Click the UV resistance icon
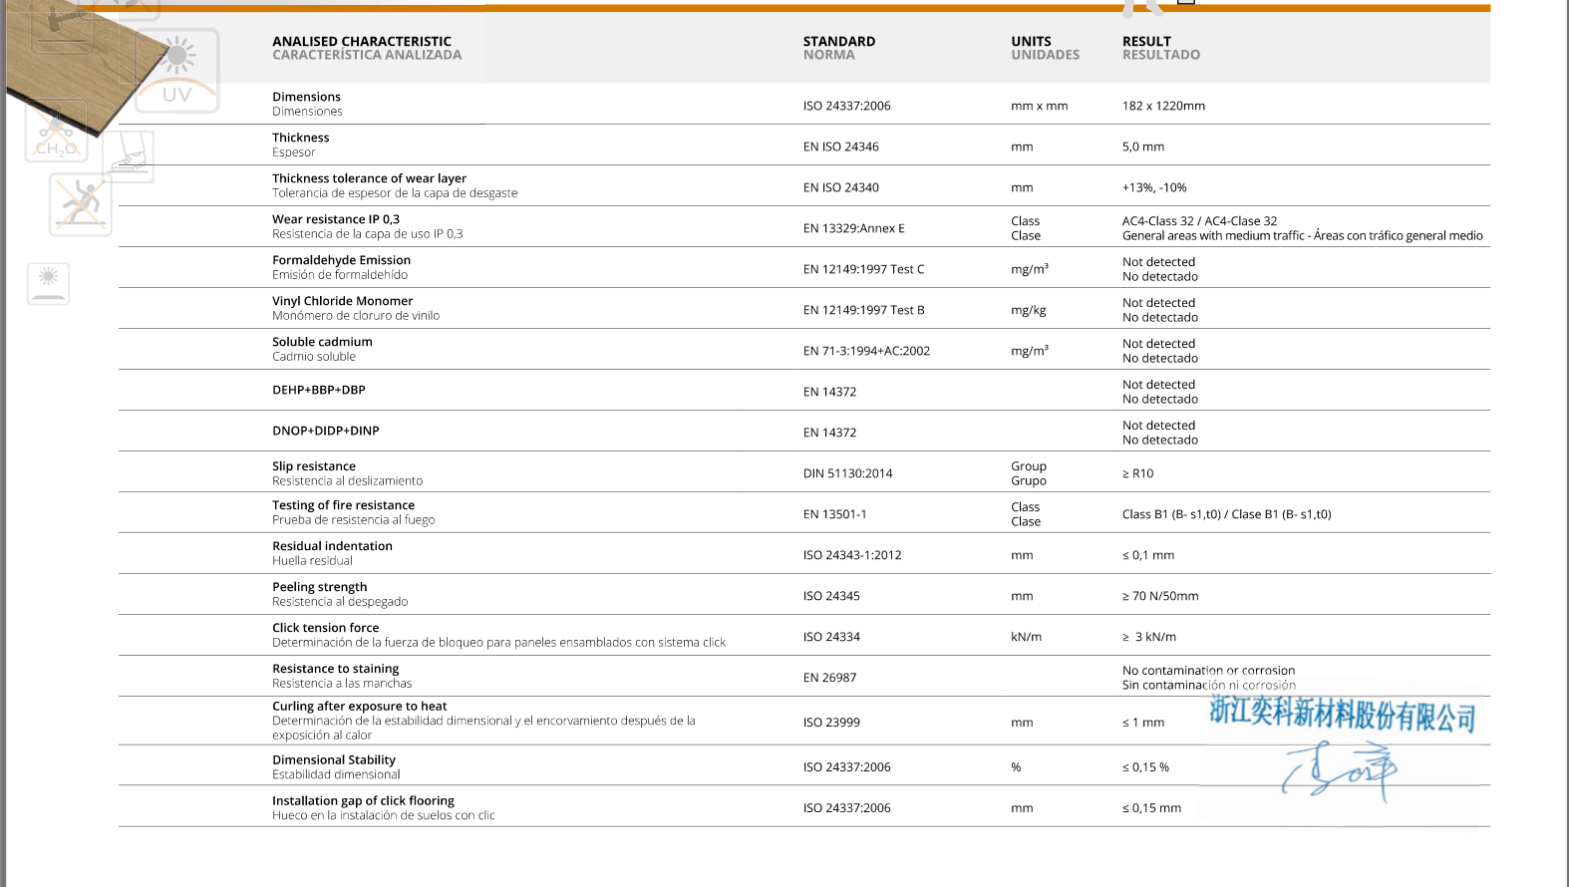Image resolution: width=1569 pixels, height=887 pixels. (x=177, y=72)
